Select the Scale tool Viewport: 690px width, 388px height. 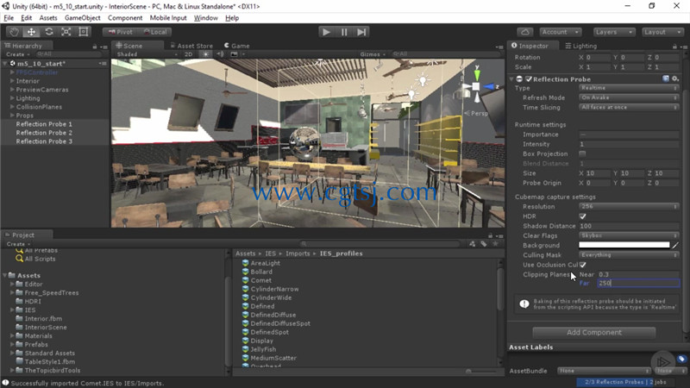tap(66, 32)
